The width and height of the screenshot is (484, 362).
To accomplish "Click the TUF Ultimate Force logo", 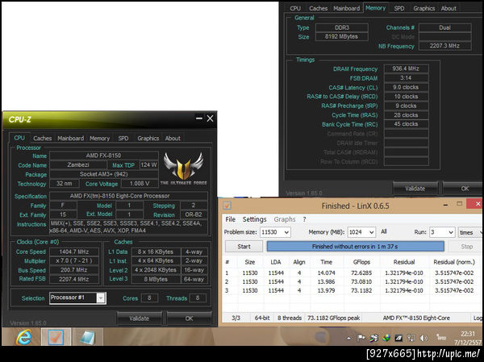I will pyautogui.click(x=184, y=169).
